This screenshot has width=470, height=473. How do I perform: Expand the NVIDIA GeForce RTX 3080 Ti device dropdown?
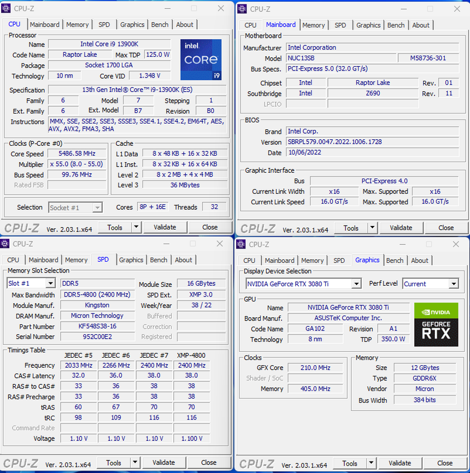click(356, 284)
